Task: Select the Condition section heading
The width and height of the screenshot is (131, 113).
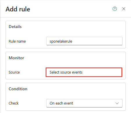Action: click(18, 89)
